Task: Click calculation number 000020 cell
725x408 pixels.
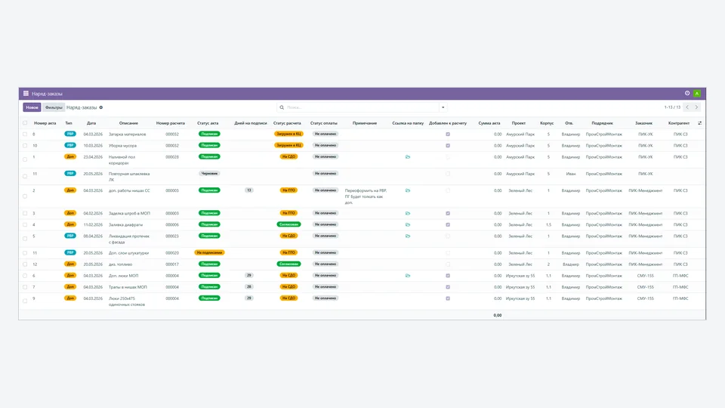Action: 172,253
